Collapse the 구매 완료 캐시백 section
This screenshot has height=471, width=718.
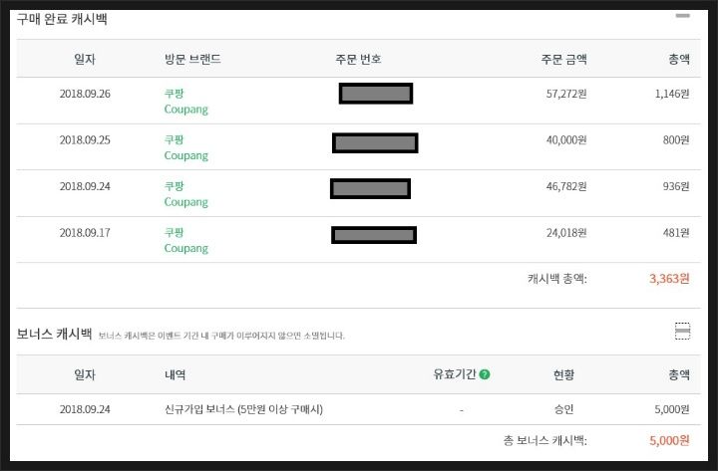pyautogui.click(x=682, y=16)
